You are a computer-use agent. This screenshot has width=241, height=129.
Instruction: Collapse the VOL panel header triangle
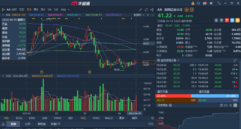3,76
